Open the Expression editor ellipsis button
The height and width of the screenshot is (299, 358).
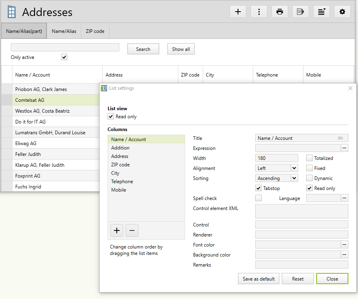point(344,148)
